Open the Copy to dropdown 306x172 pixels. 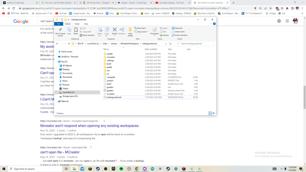(x=107, y=32)
